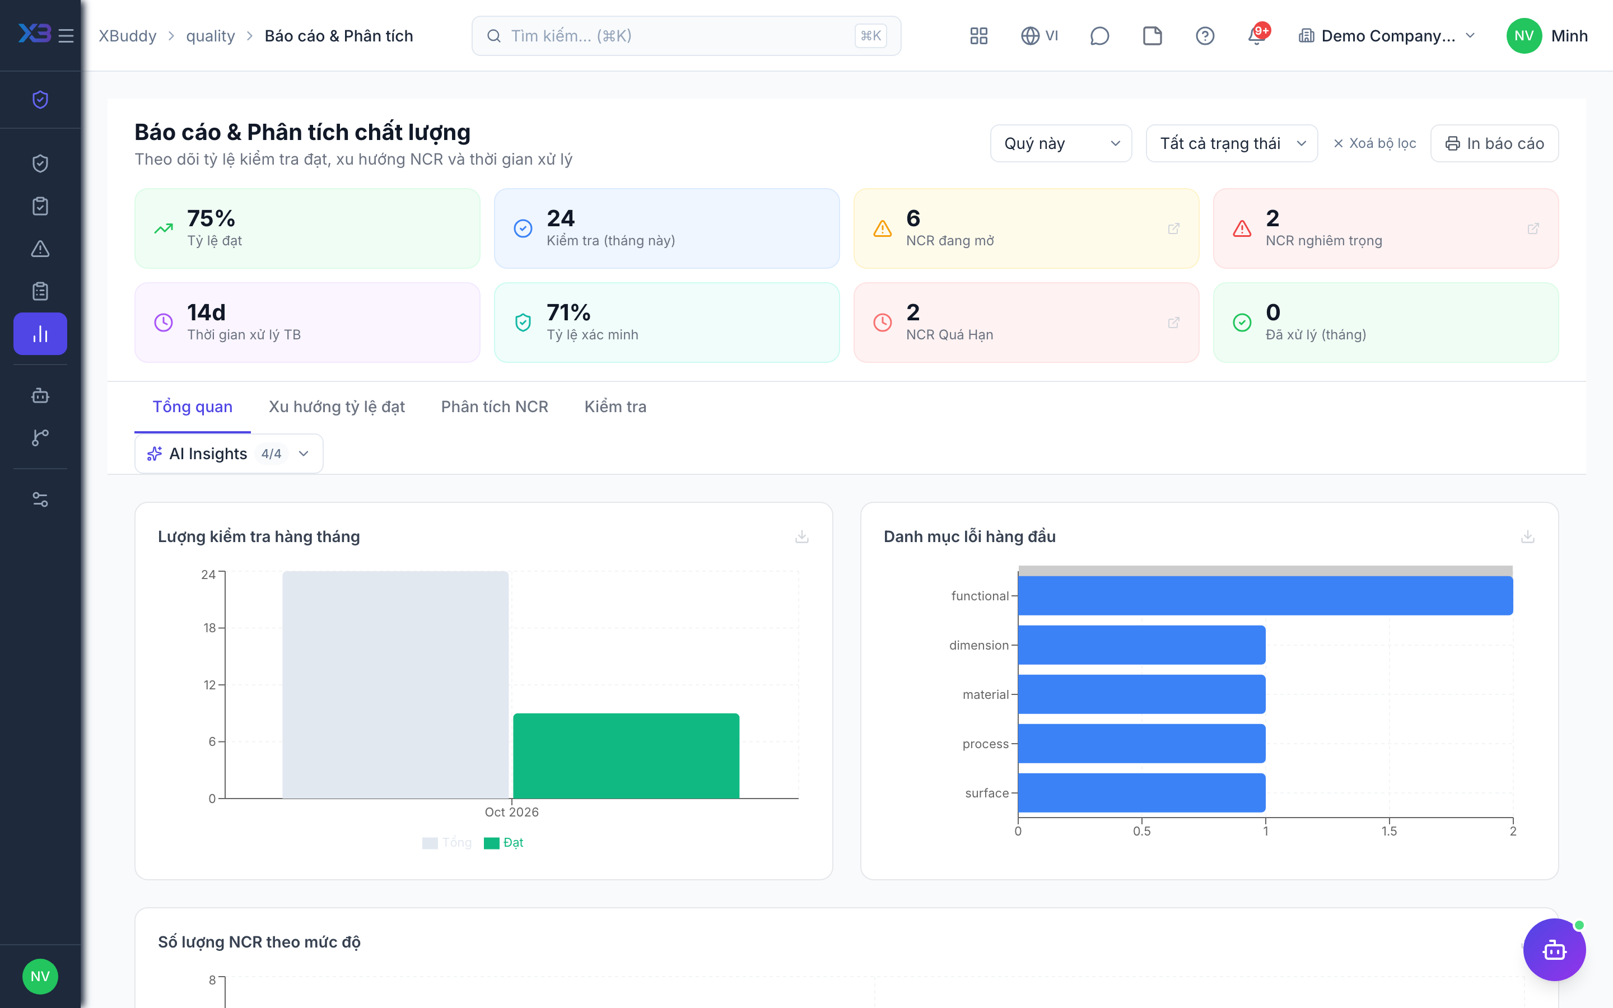Select the Tổng quan tab

(x=193, y=407)
